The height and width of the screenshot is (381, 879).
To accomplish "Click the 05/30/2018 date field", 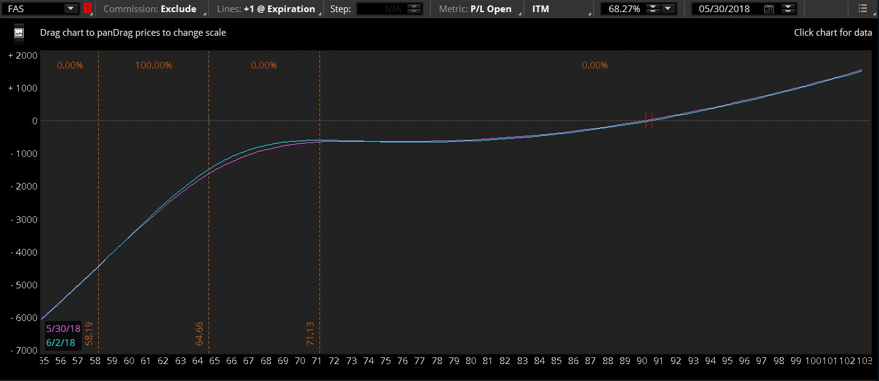I will (724, 9).
